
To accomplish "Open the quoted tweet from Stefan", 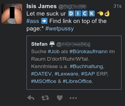I will pos(74,63).
